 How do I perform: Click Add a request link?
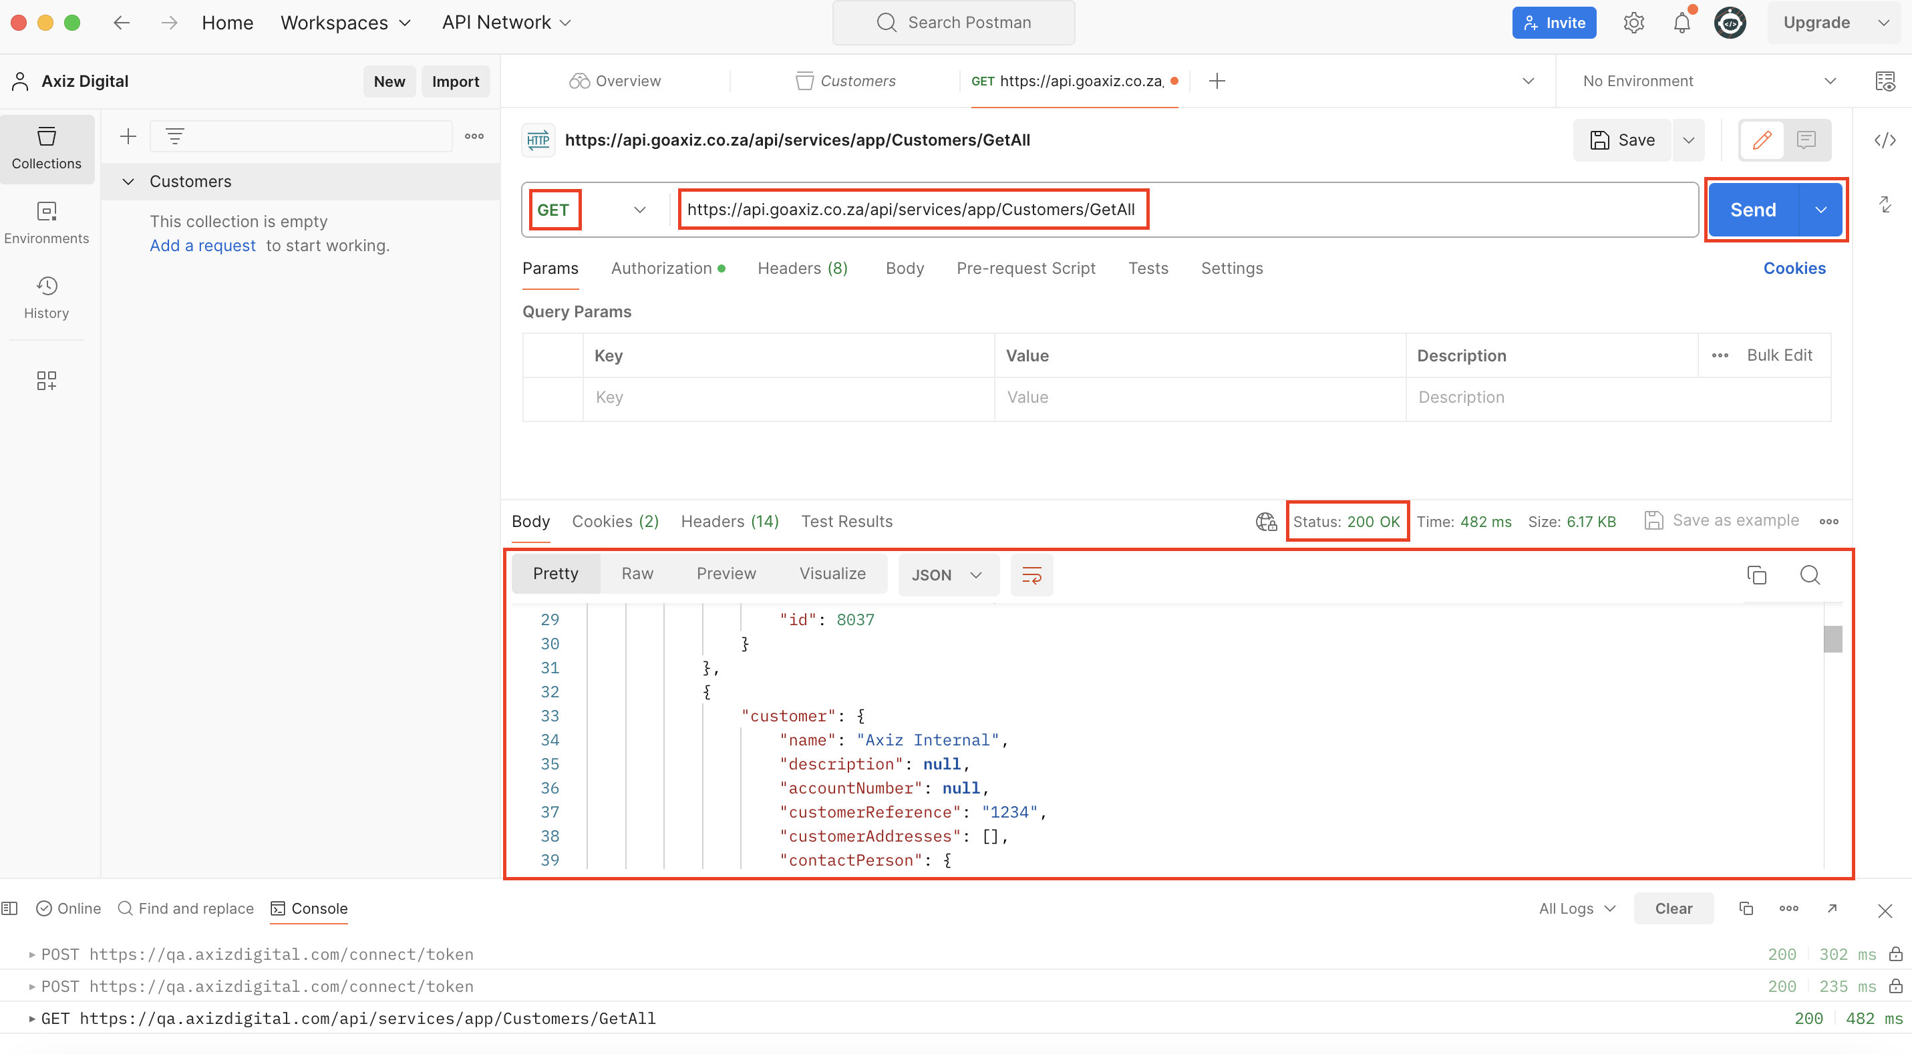pyautogui.click(x=202, y=246)
